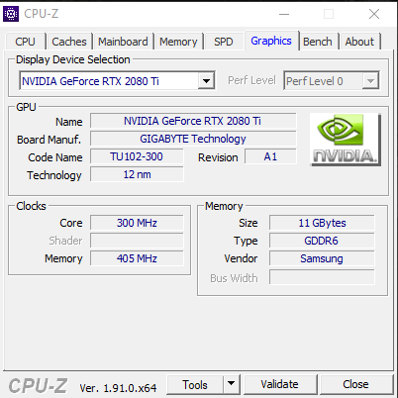Open the Tools dropdown arrow
The height and width of the screenshot is (398, 398).
[232, 384]
